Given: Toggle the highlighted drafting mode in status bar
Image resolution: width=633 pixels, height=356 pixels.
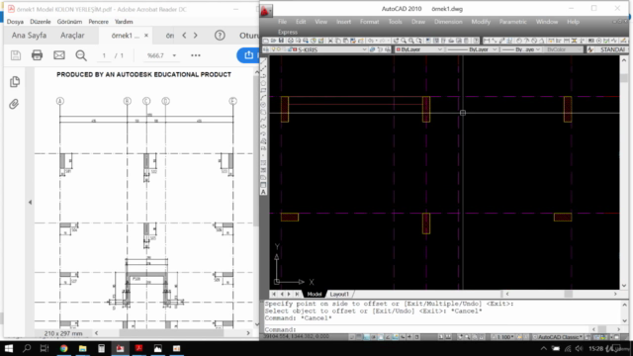Looking at the screenshot, I should [x=367, y=336].
